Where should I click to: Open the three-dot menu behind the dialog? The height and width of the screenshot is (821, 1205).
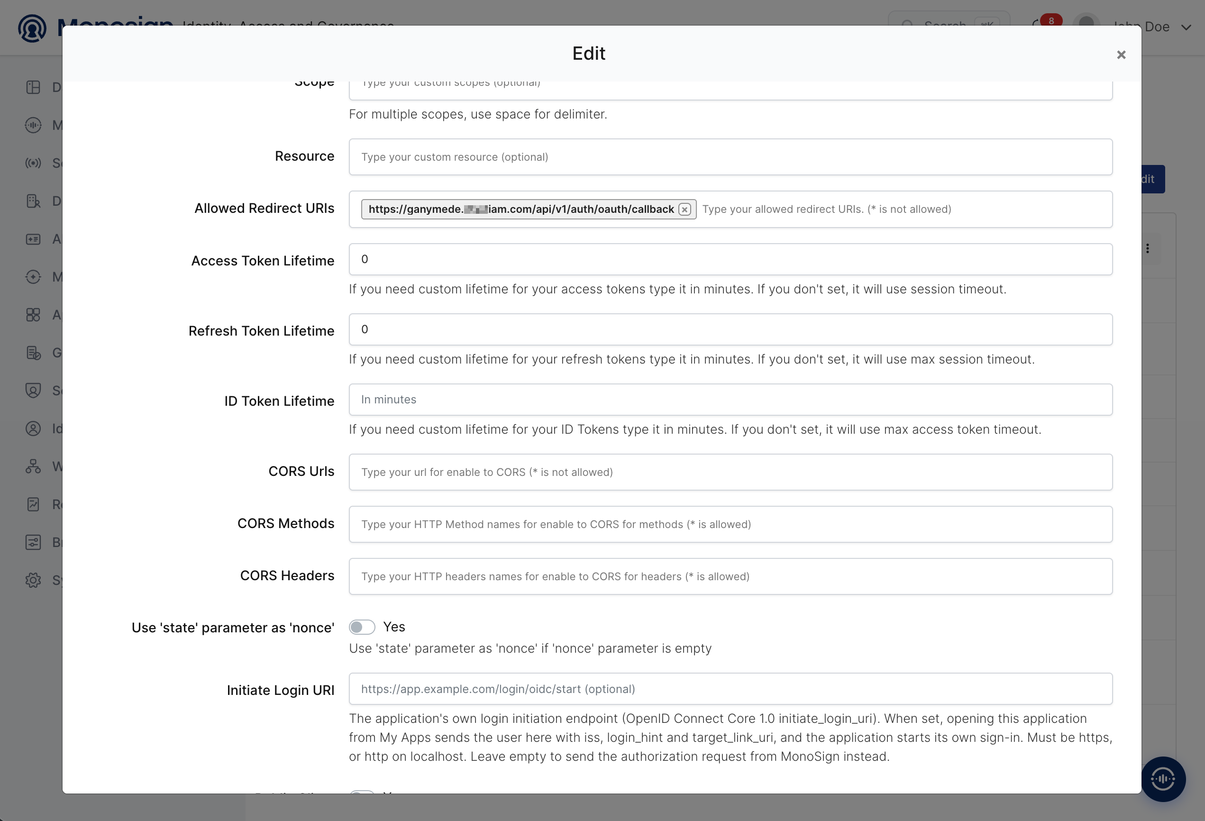(x=1148, y=248)
